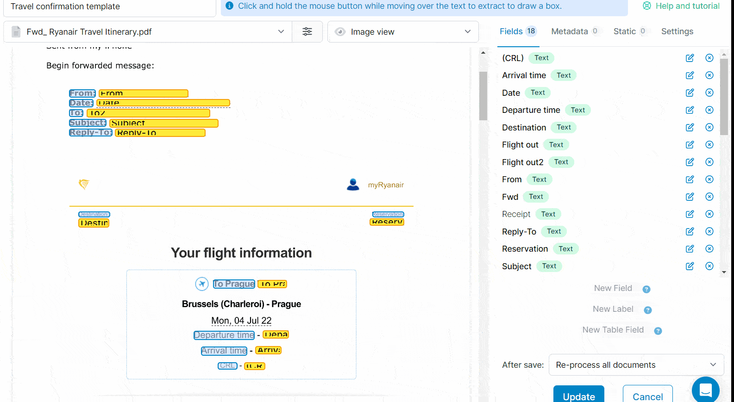Edit the Date field
This screenshot has width=734, height=402.
[x=690, y=93]
